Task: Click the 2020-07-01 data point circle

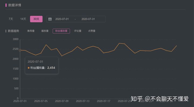Action: point(20,50)
